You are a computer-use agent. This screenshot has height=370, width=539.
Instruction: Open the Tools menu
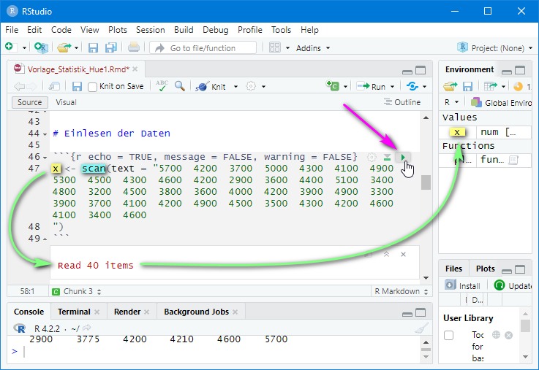click(x=281, y=30)
